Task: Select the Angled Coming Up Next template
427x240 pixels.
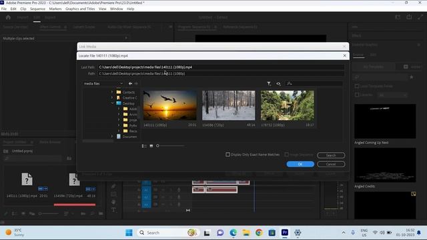Action: point(385,121)
